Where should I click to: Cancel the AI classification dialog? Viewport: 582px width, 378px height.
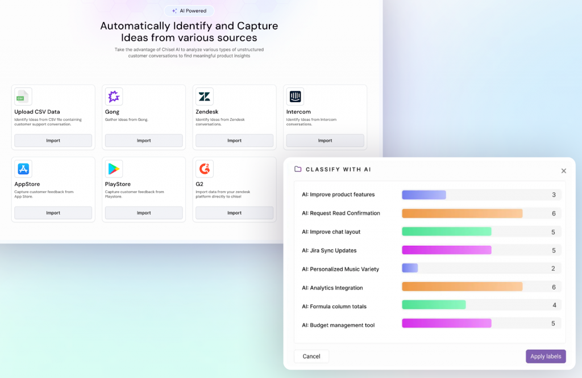[x=311, y=356]
